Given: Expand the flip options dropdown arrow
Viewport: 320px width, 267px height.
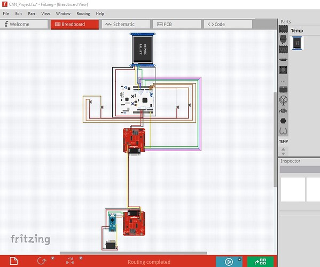Looking at the screenshot, I should pos(81,258).
